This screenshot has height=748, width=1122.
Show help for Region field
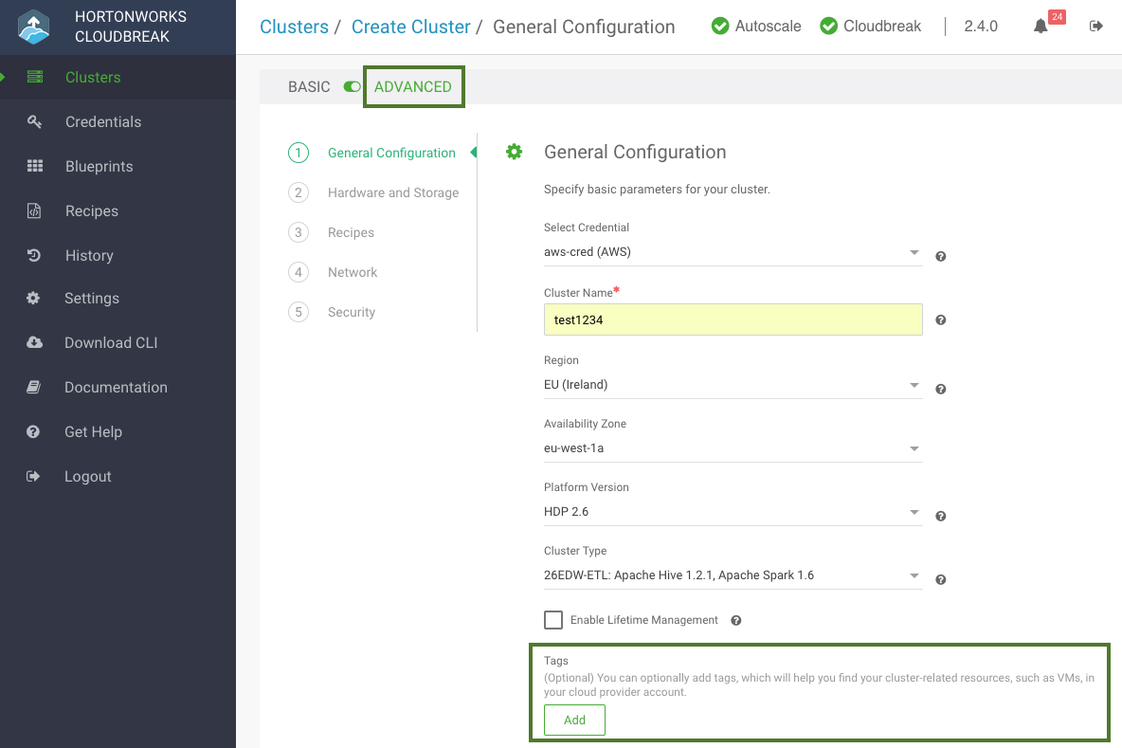tap(941, 390)
